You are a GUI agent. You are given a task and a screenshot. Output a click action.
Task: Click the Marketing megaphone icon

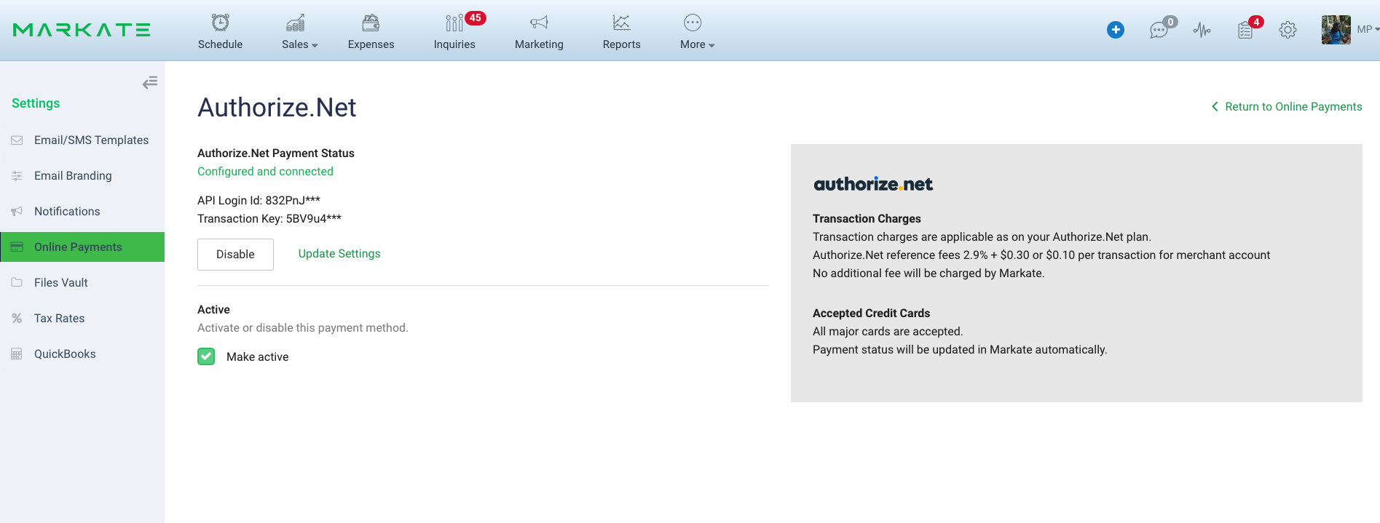[539, 23]
